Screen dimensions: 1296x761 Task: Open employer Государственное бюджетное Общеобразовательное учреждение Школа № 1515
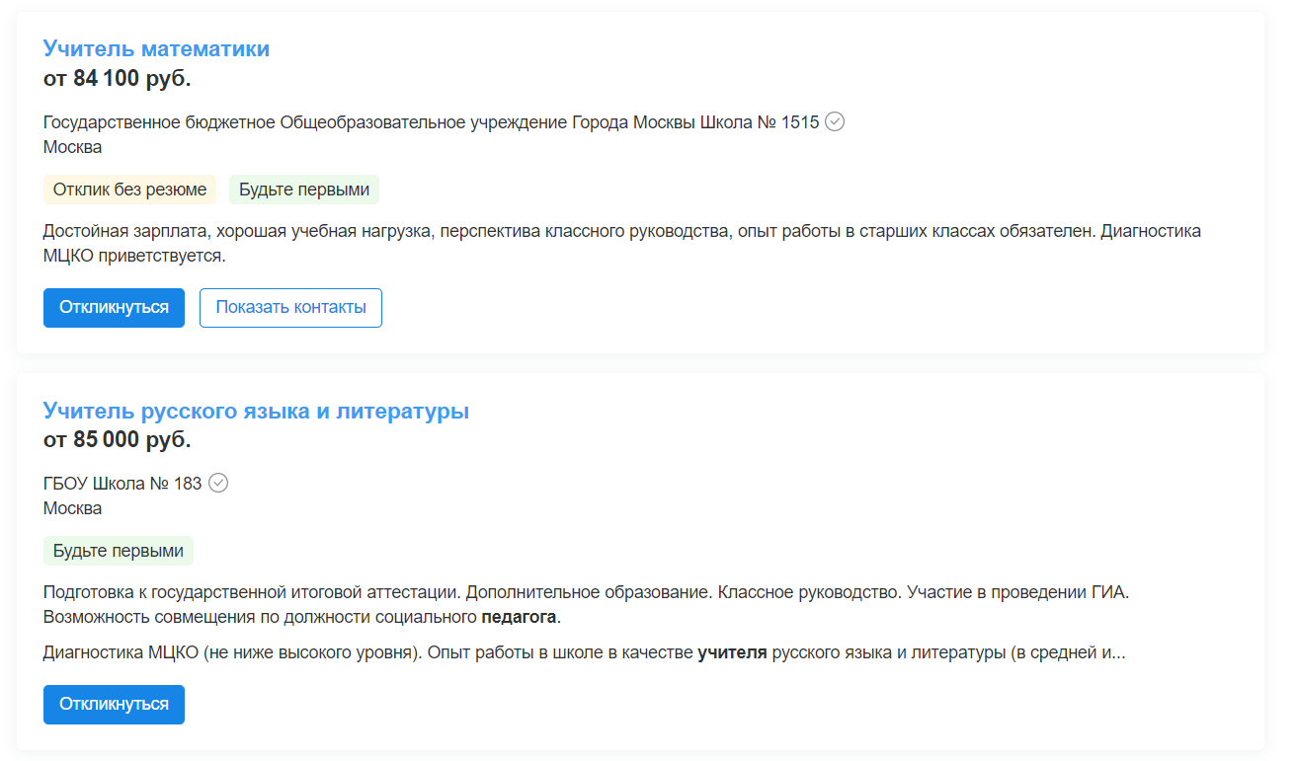(x=432, y=122)
